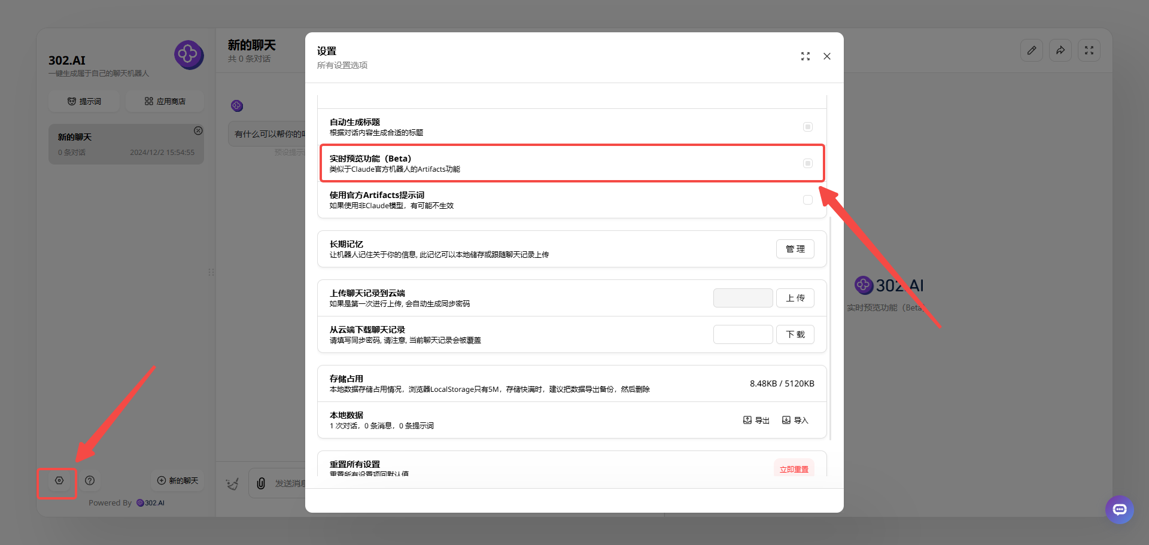
Task: Click 立即重置 button
Action: point(794,468)
